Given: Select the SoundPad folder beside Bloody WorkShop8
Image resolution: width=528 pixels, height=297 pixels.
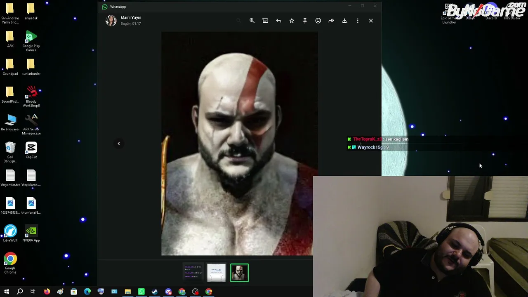Looking at the screenshot, I should [x=10, y=95].
